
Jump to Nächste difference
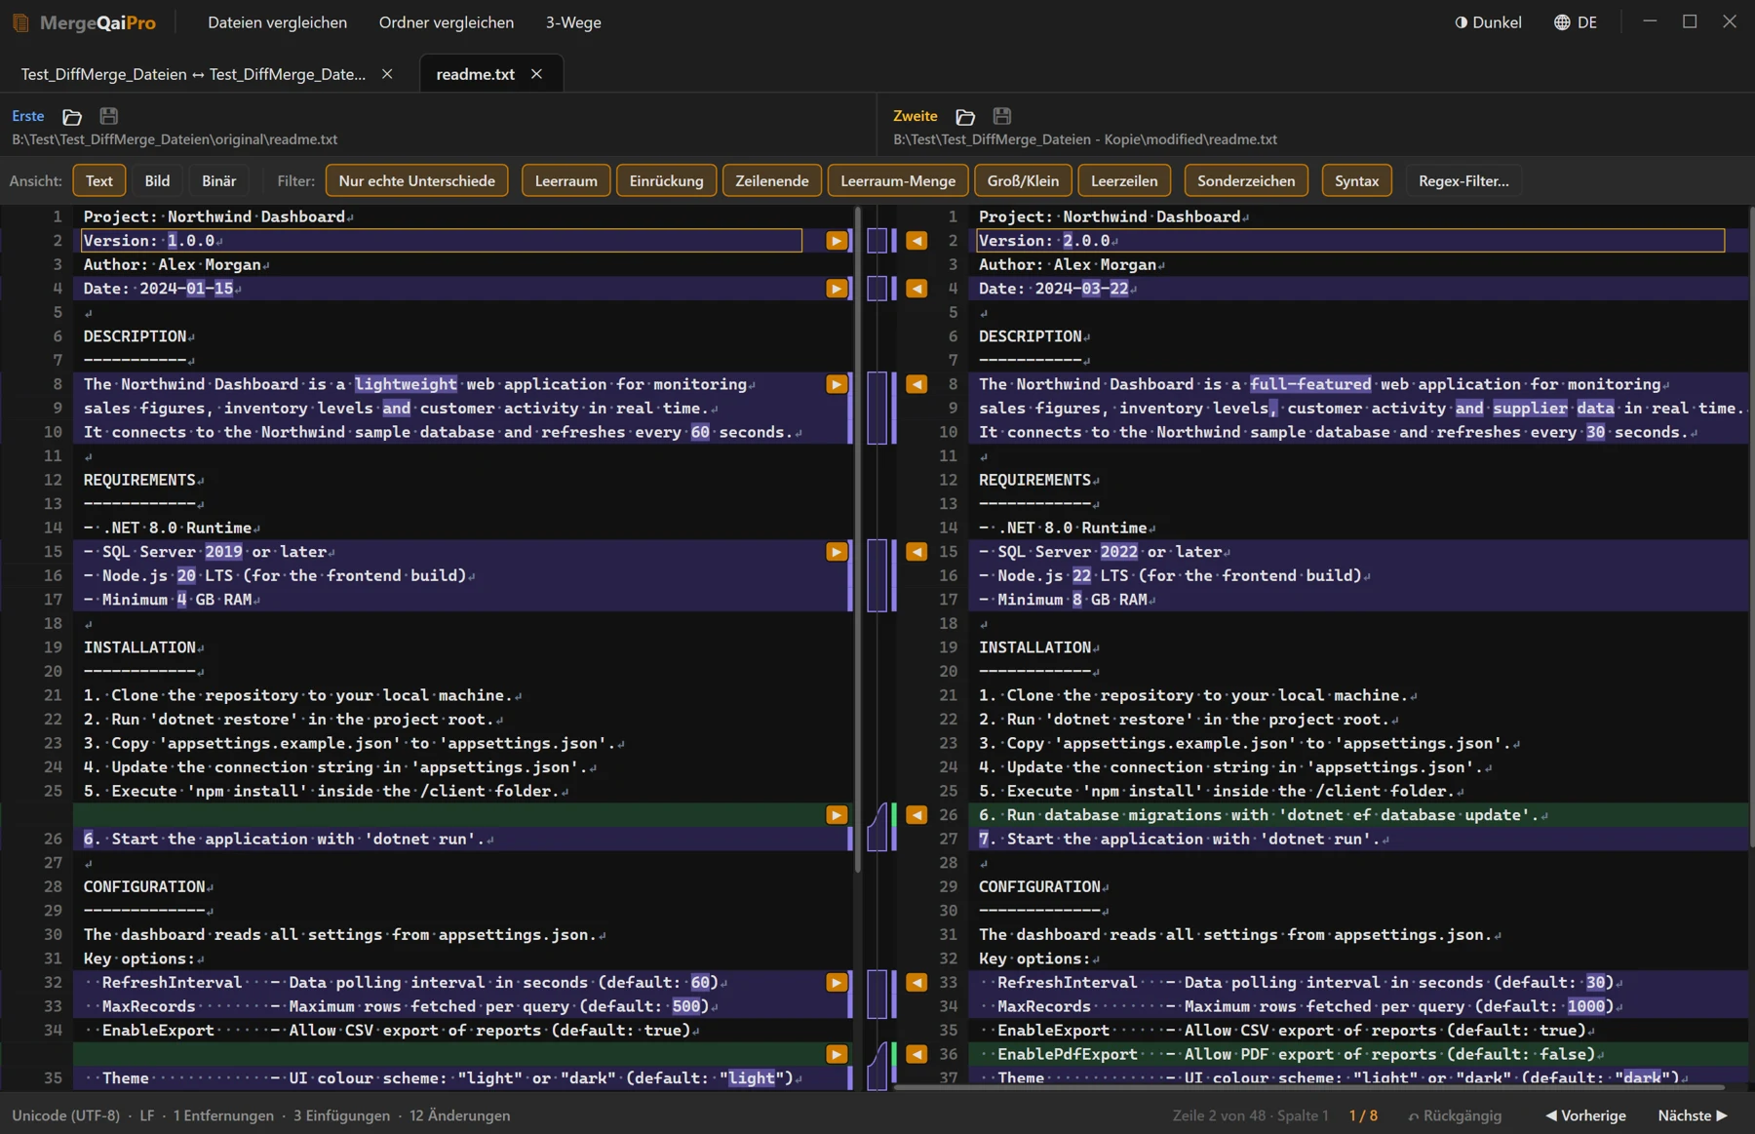click(x=1693, y=1115)
